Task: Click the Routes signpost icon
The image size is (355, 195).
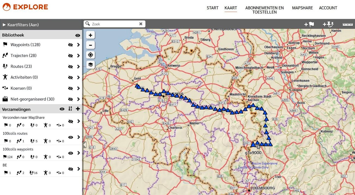Action: pyautogui.click(x=5, y=66)
